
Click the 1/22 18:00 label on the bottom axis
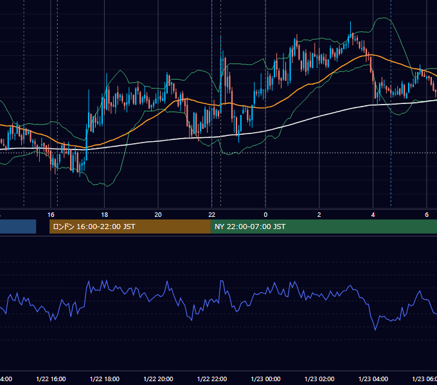pyautogui.click(x=105, y=379)
